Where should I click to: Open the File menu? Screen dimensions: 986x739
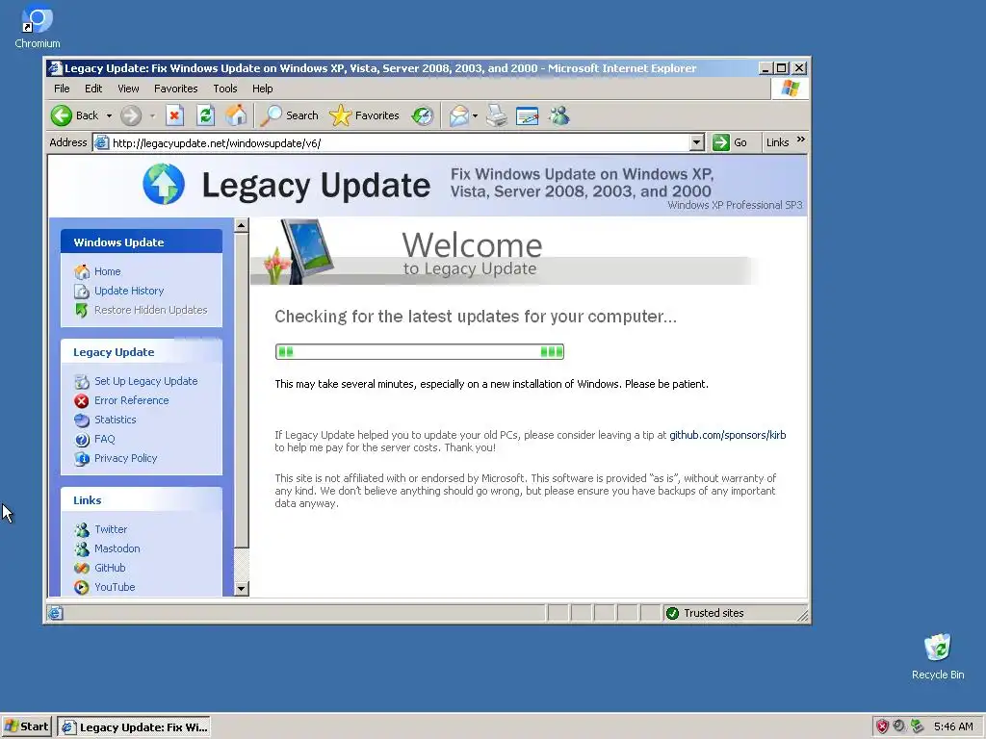click(62, 89)
